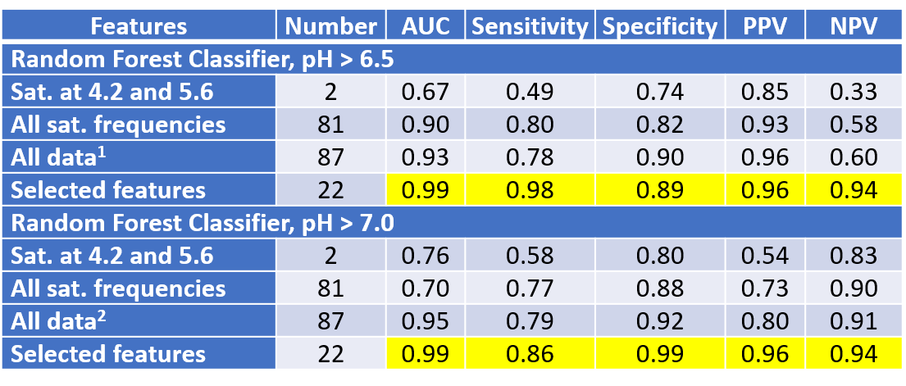Click the AUC cell showing 0.95
The height and width of the screenshot is (386, 906).
coord(426,321)
